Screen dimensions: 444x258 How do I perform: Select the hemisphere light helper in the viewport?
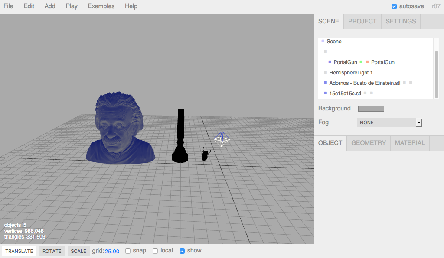[x=222, y=139]
